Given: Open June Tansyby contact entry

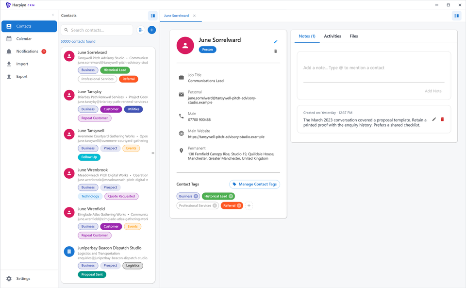Looking at the screenshot, I should [x=108, y=105].
